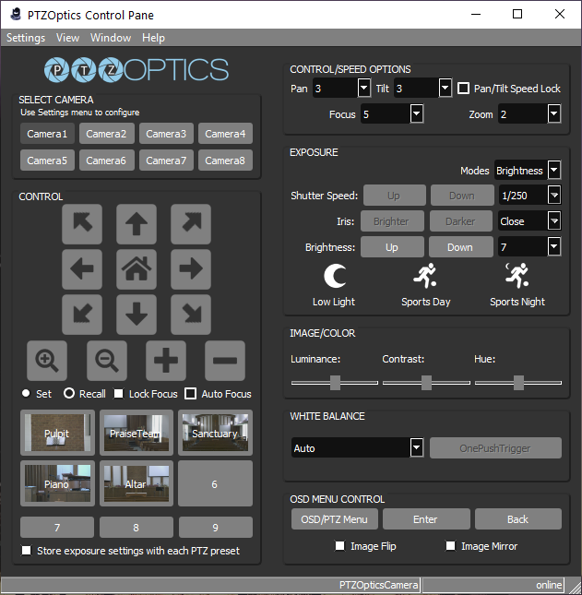Open the View menu

click(x=67, y=38)
